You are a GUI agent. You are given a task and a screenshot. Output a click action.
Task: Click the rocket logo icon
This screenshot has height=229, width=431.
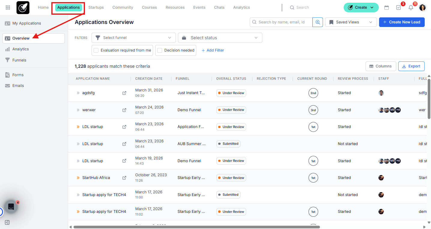[23, 7]
